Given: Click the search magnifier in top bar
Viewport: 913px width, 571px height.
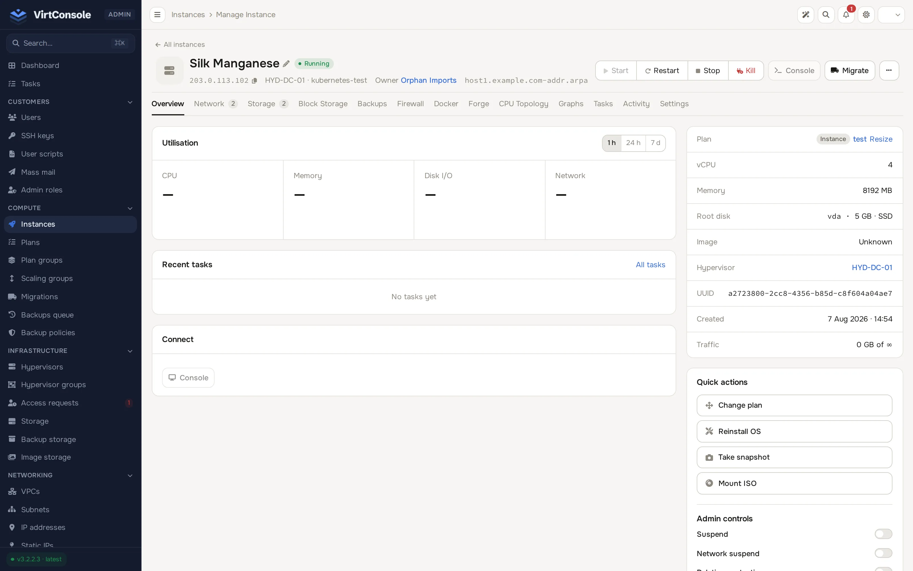Looking at the screenshot, I should pyautogui.click(x=826, y=15).
